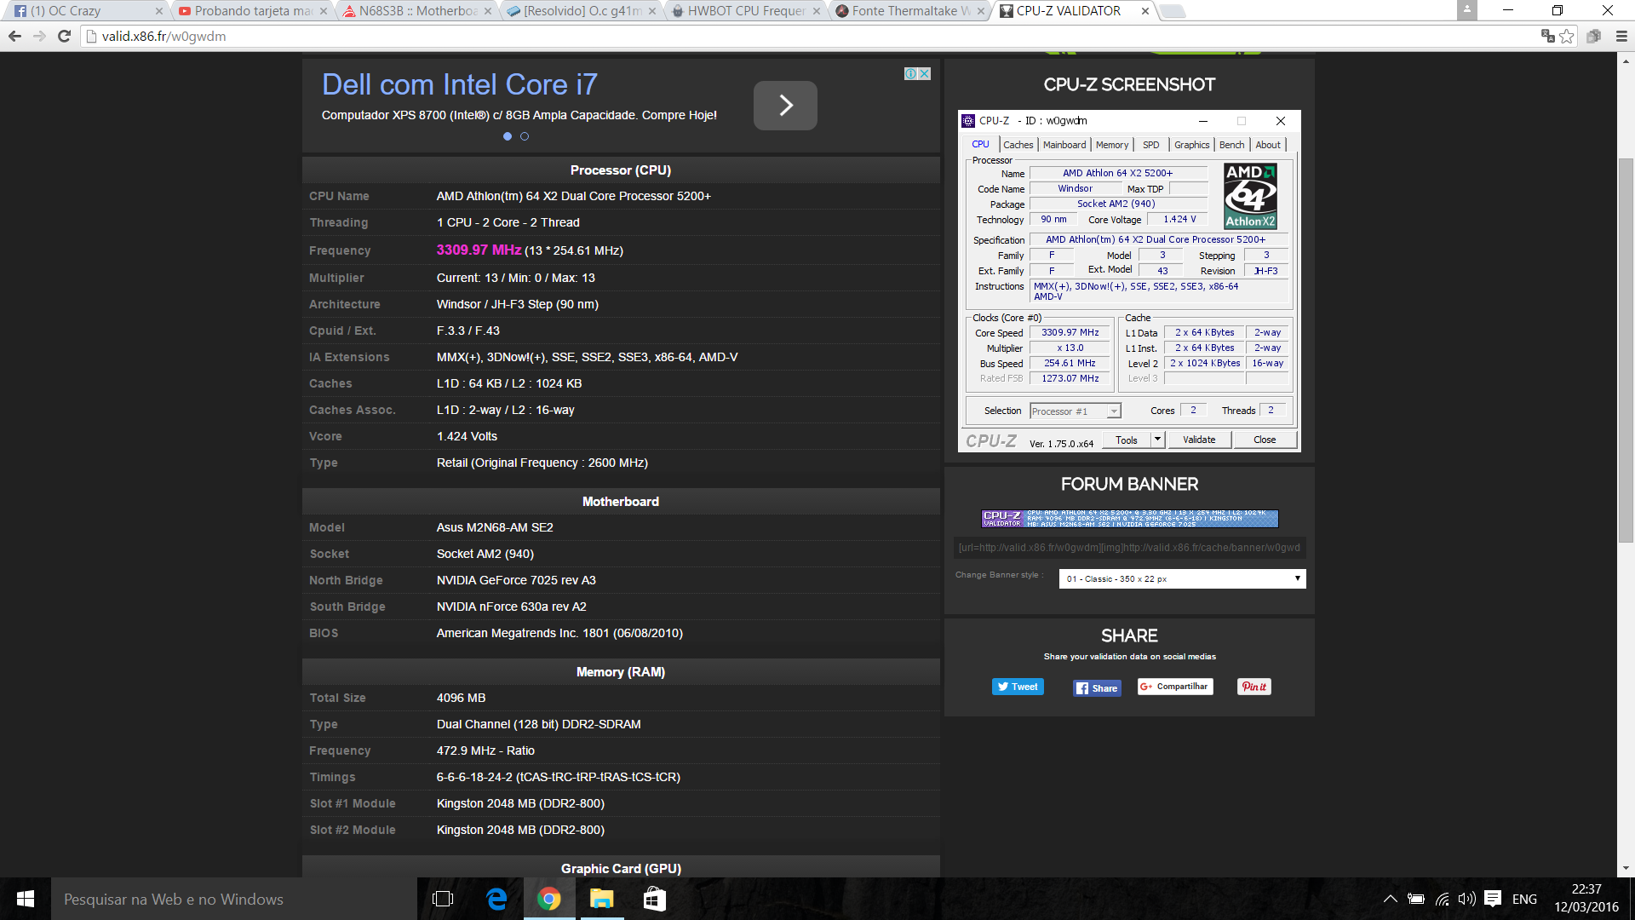
Task: Open the Change Banner style dropdown
Action: point(1182,579)
